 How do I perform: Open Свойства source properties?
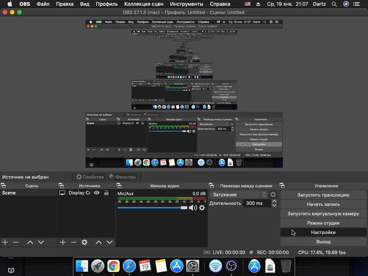coord(90,177)
